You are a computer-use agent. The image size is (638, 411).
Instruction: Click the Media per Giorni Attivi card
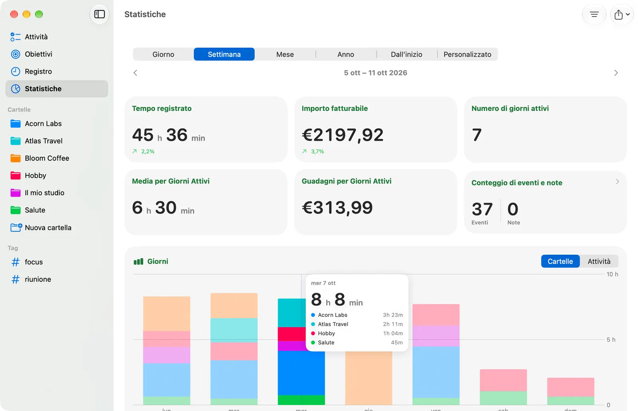(x=206, y=202)
